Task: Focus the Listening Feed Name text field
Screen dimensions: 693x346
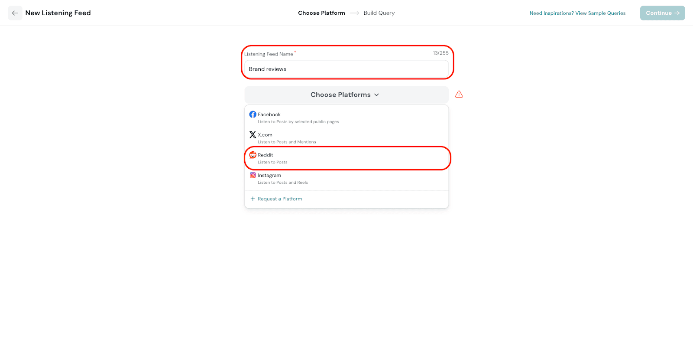Action: 346,69
